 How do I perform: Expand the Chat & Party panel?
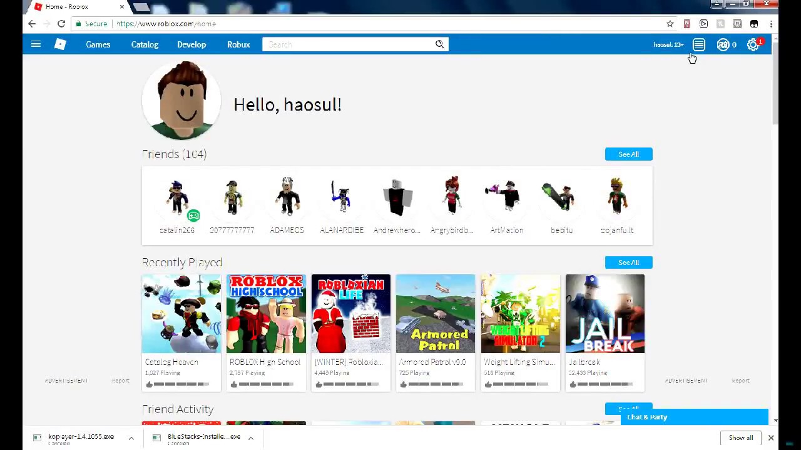694,417
